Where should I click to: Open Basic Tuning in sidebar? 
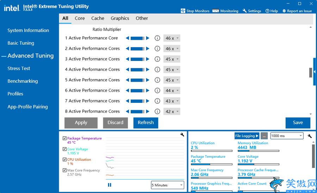coord(21,43)
